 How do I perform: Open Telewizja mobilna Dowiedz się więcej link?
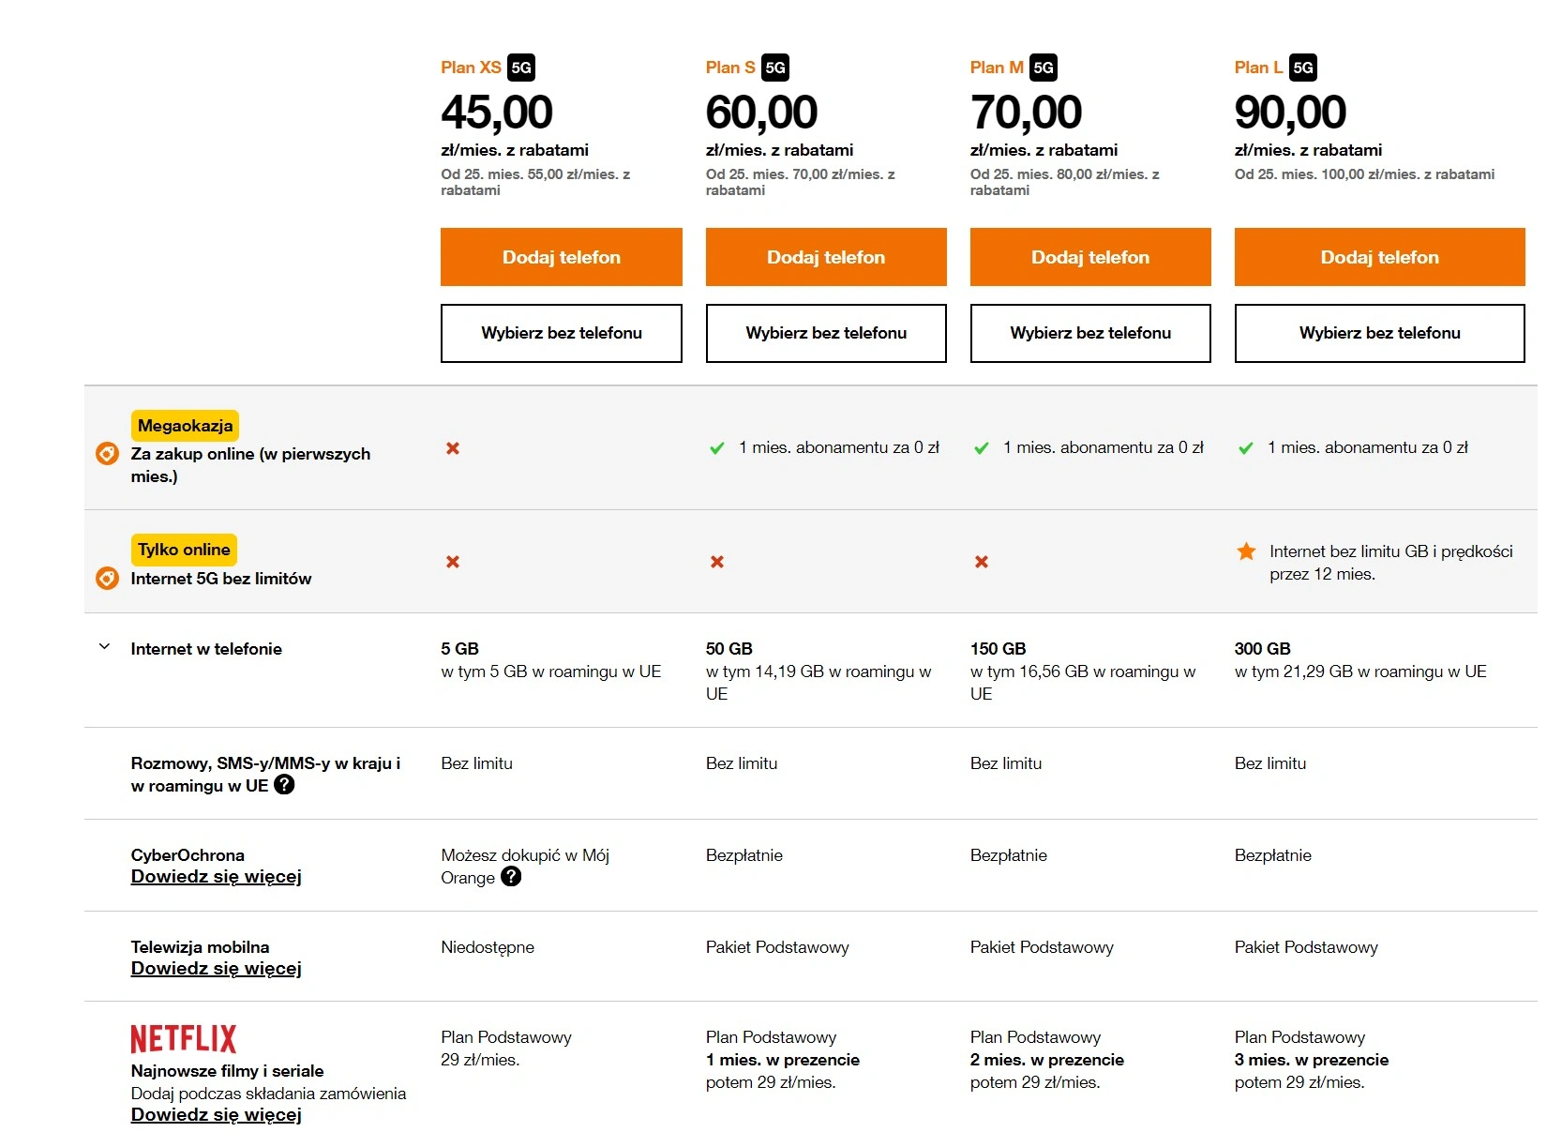tap(217, 969)
